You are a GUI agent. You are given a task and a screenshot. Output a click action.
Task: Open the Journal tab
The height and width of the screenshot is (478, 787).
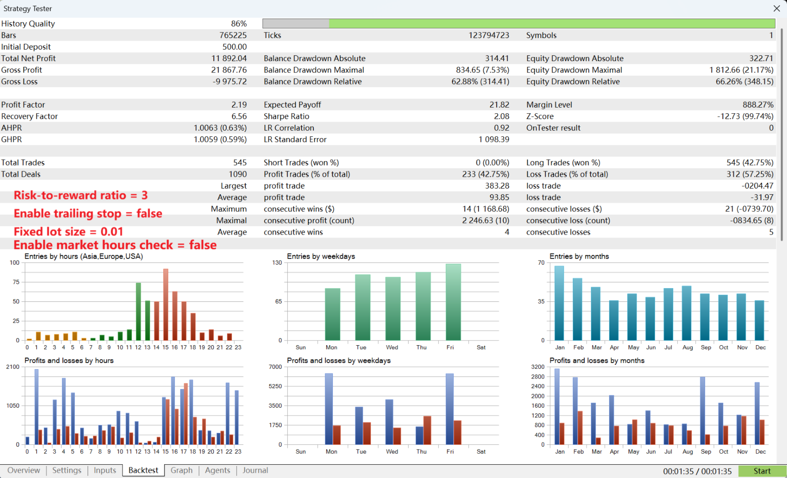pyautogui.click(x=255, y=470)
